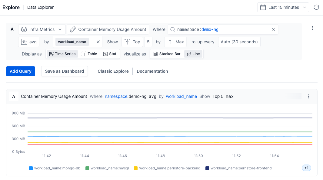Open the query A three-dot options menu
The width and height of the screenshot is (323, 180).
click(313, 28)
